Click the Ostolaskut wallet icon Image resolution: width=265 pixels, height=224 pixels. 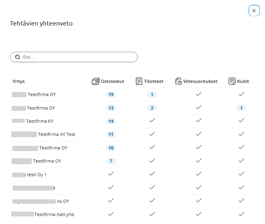(x=96, y=81)
